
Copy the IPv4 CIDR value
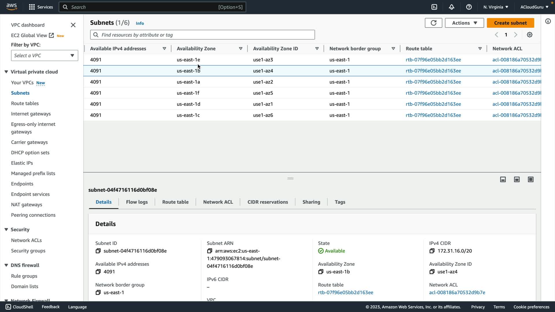[x=432, y=251]
